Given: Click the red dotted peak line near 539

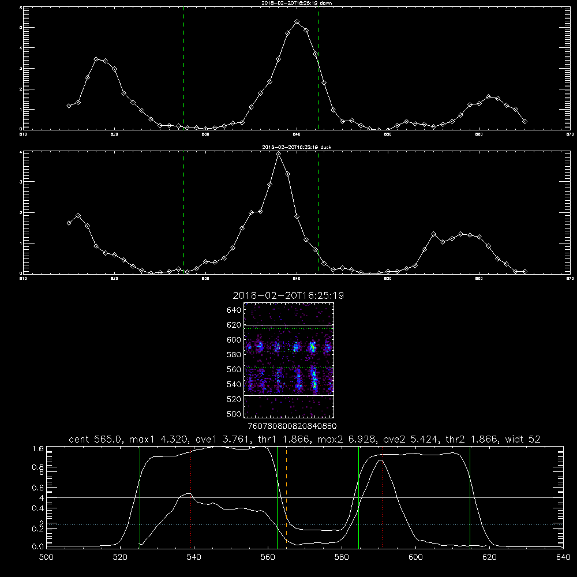Looking at the screenshot, I should coord(190,497).
